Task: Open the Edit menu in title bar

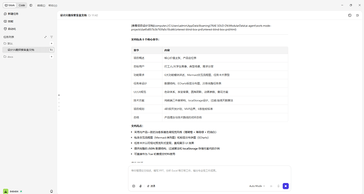Action: point(41,5)
